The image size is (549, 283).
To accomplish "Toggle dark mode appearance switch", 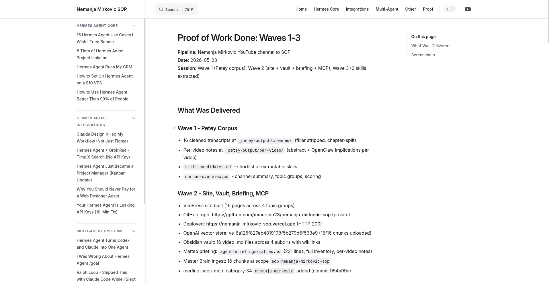I will click(450, 9).
